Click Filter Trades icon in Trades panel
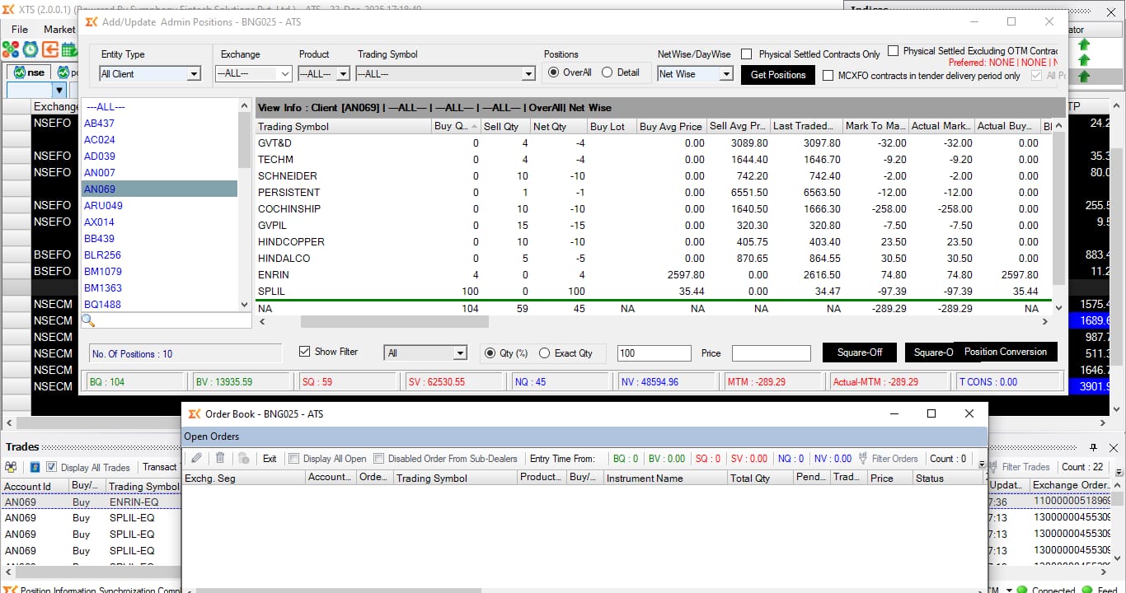The width and height of the screenshot is (1126, 593). [x=994, y=467]
